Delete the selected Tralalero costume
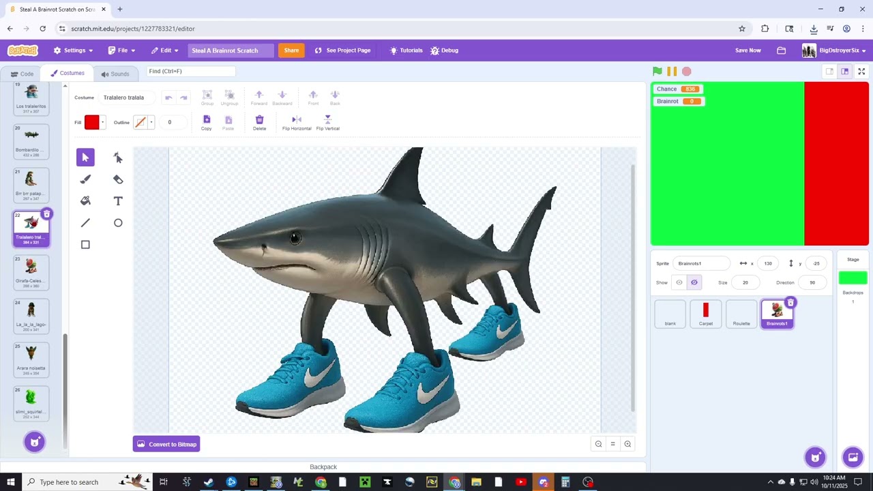Viewport: 873px width, 491px height. (46, 214)
